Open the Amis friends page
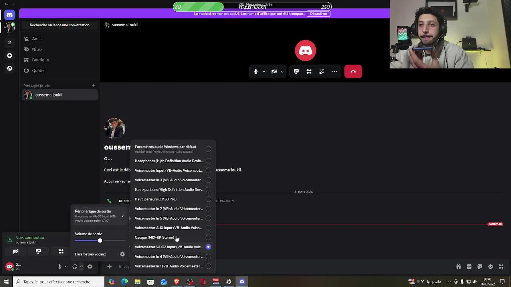This screenshot has width=511, height=287. tap(60, 39)
